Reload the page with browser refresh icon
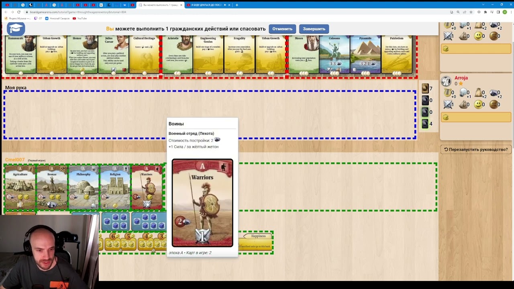514x289 pixels. (x=18, y=12)
